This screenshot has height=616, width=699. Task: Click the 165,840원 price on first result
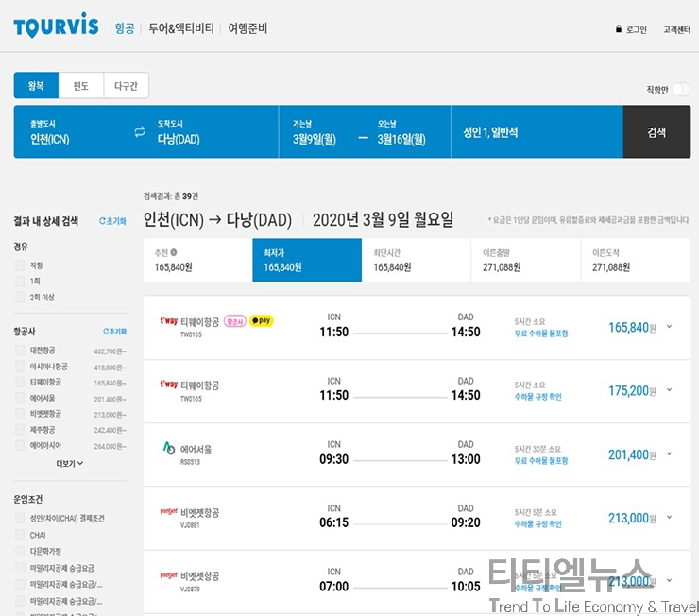(x=632, y=328)
